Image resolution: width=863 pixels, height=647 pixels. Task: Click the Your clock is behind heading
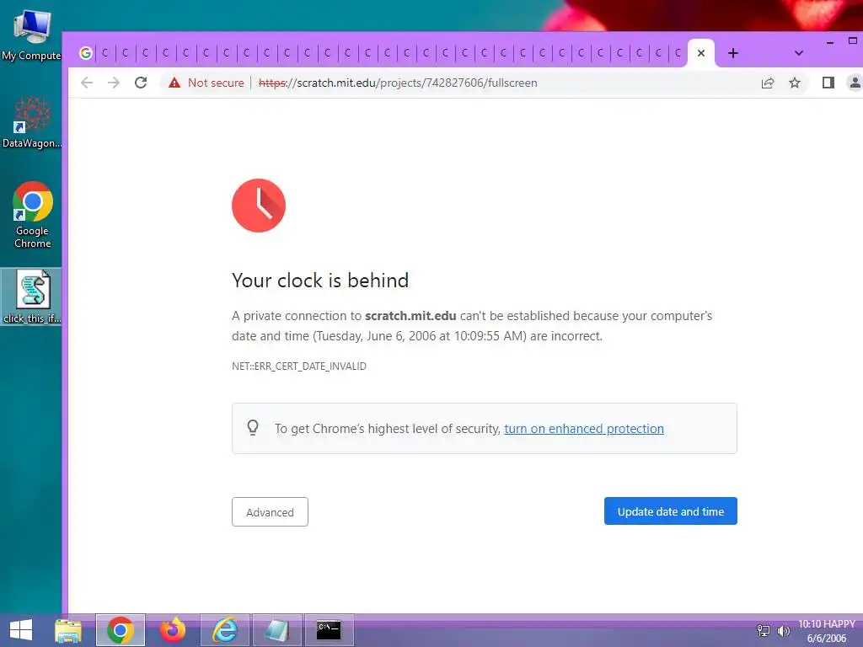click(x=320, y=280)
